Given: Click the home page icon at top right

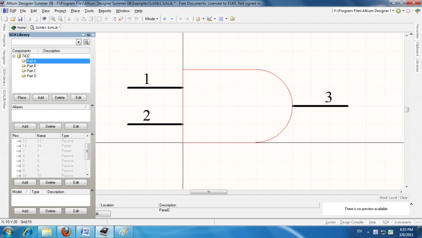Looking at the screenshot, I should pyautogui.click(x=417, y=11).
